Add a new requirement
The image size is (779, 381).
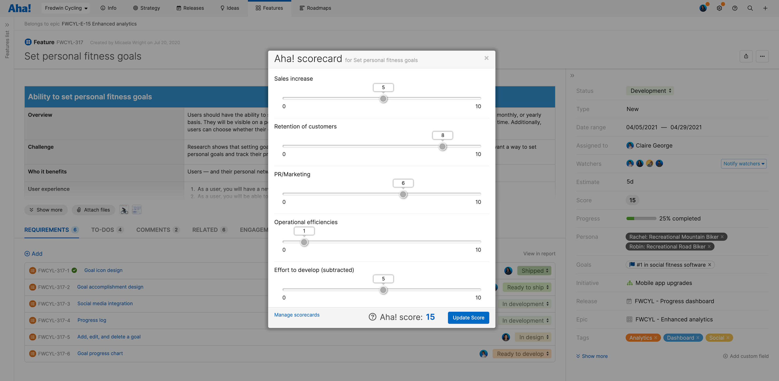(33, 254)
